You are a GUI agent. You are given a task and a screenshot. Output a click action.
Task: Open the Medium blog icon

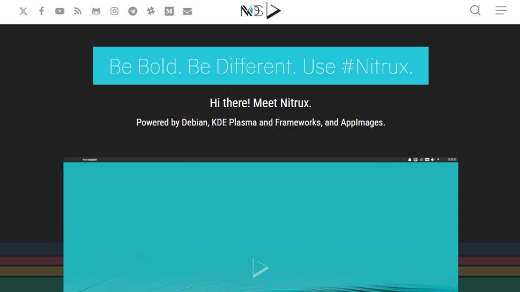(x=169, y=11)
